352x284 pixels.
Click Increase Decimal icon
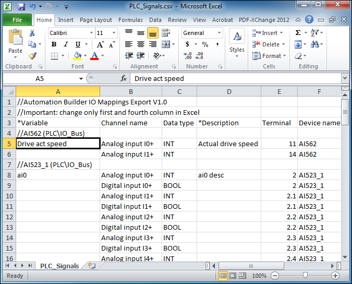point(187,55)
